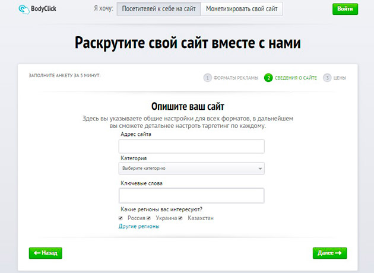Click the 'Опишите ваш сайт' heading

click(188, 106)
